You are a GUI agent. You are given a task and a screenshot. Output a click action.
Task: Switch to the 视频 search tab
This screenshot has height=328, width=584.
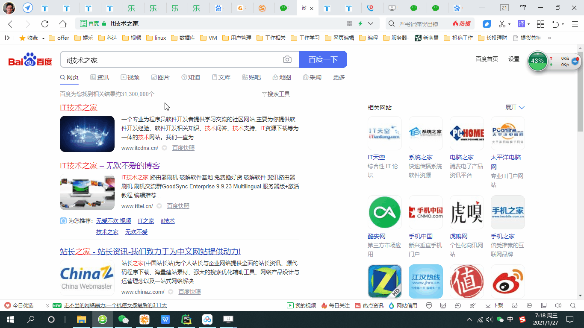[130, 77]
